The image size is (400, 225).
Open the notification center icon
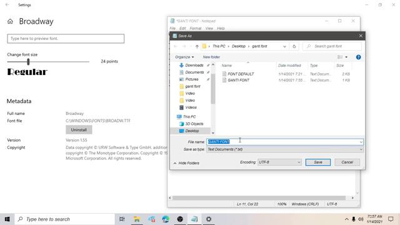(391, 219)
